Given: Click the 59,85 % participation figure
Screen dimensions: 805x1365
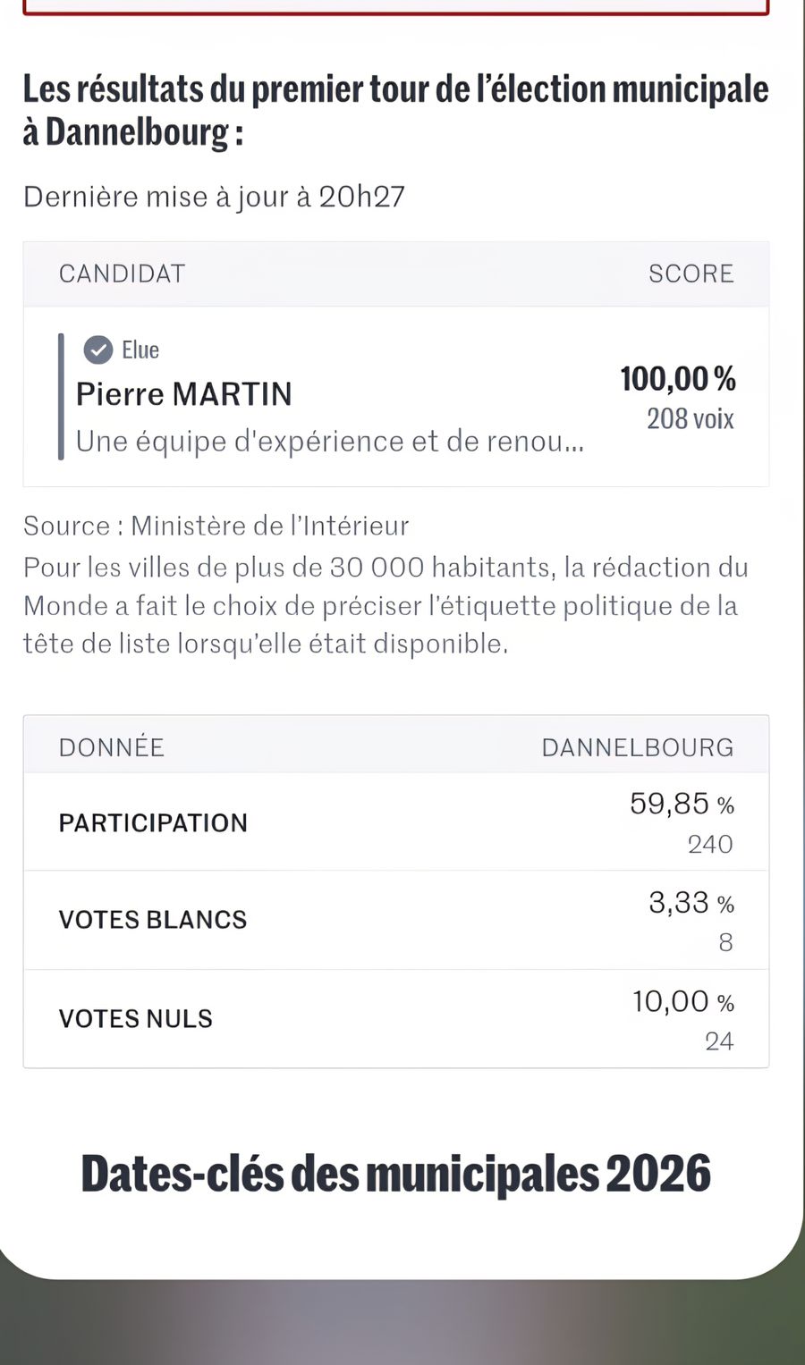Looking at the screenshot, I should [x=681, y=804].
